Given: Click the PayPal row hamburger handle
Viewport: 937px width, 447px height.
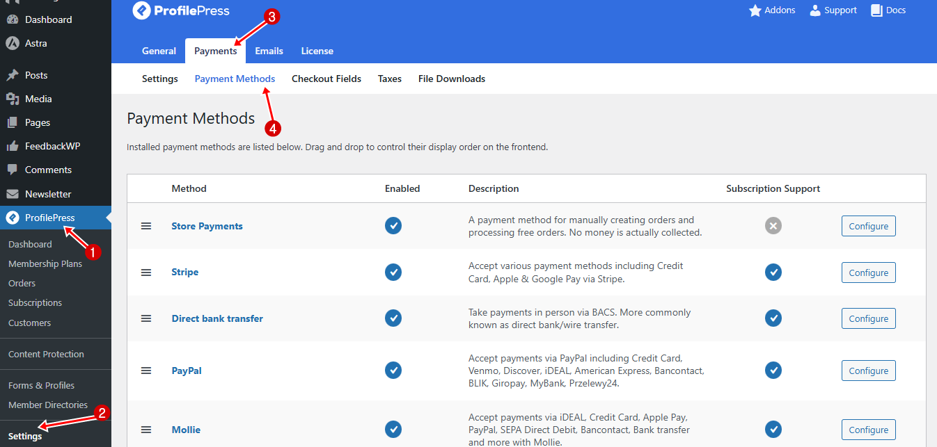Looking at the screenshot, I should (x=146, y=371).
